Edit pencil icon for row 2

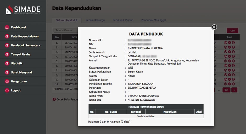(x=229, y=47)
